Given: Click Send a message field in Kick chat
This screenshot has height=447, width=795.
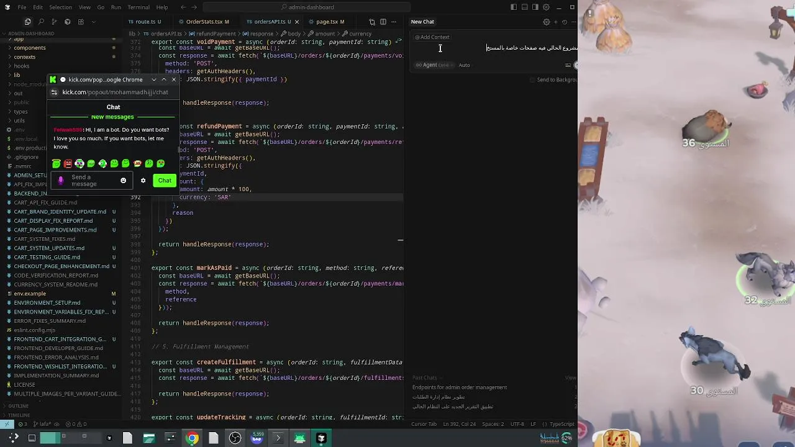Looking at the screenshot, I should [x=91, y=181].
